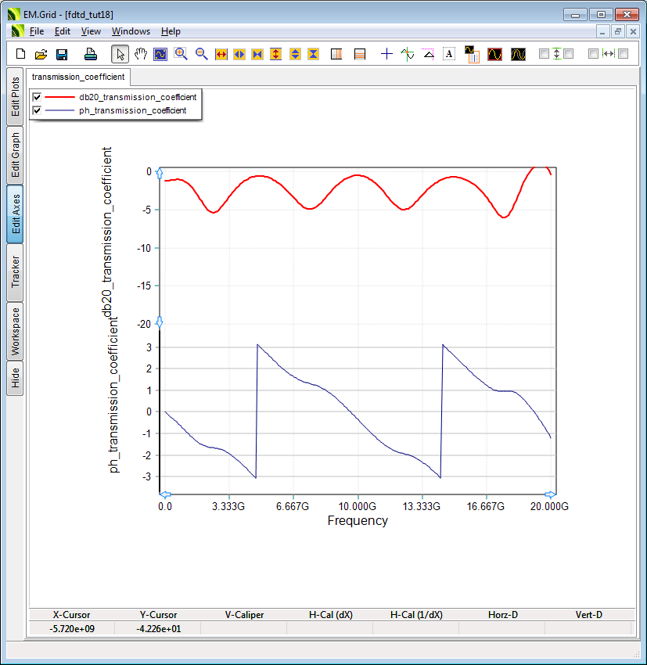
Task: Click the X-Cursor value field
Action: 71,628
